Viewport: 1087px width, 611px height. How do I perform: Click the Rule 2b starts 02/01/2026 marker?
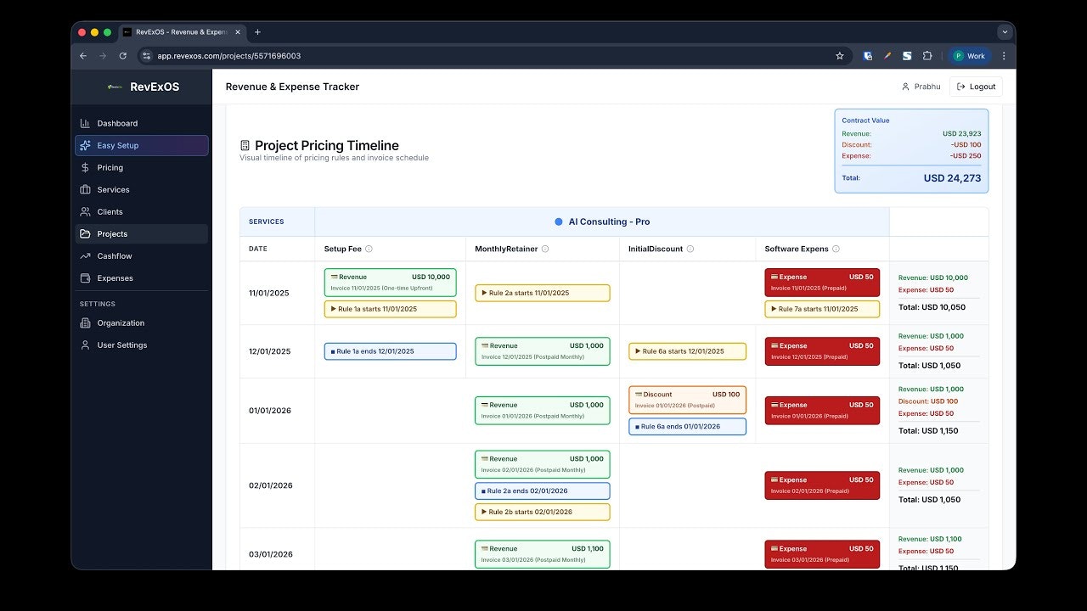pos(542,512)
